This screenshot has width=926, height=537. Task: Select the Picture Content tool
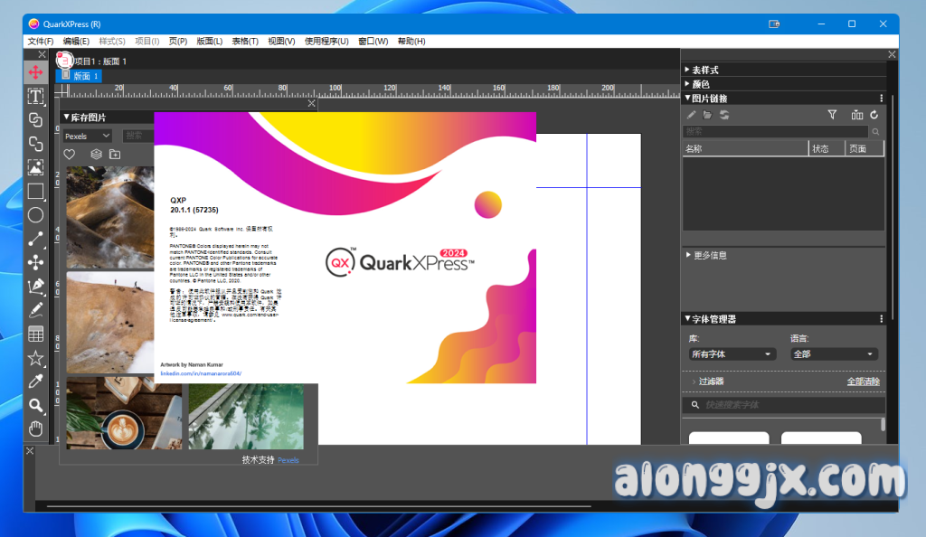(35, 167)
